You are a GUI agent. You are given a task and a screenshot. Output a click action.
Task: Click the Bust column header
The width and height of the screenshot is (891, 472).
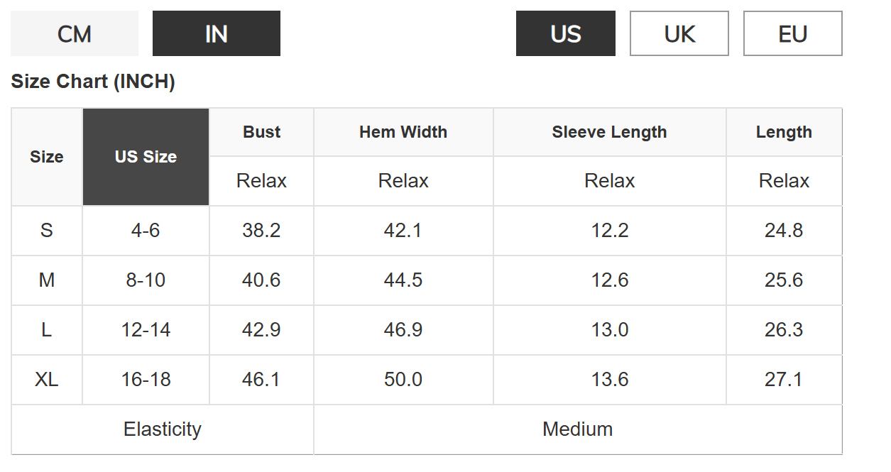tap(261, 132)
